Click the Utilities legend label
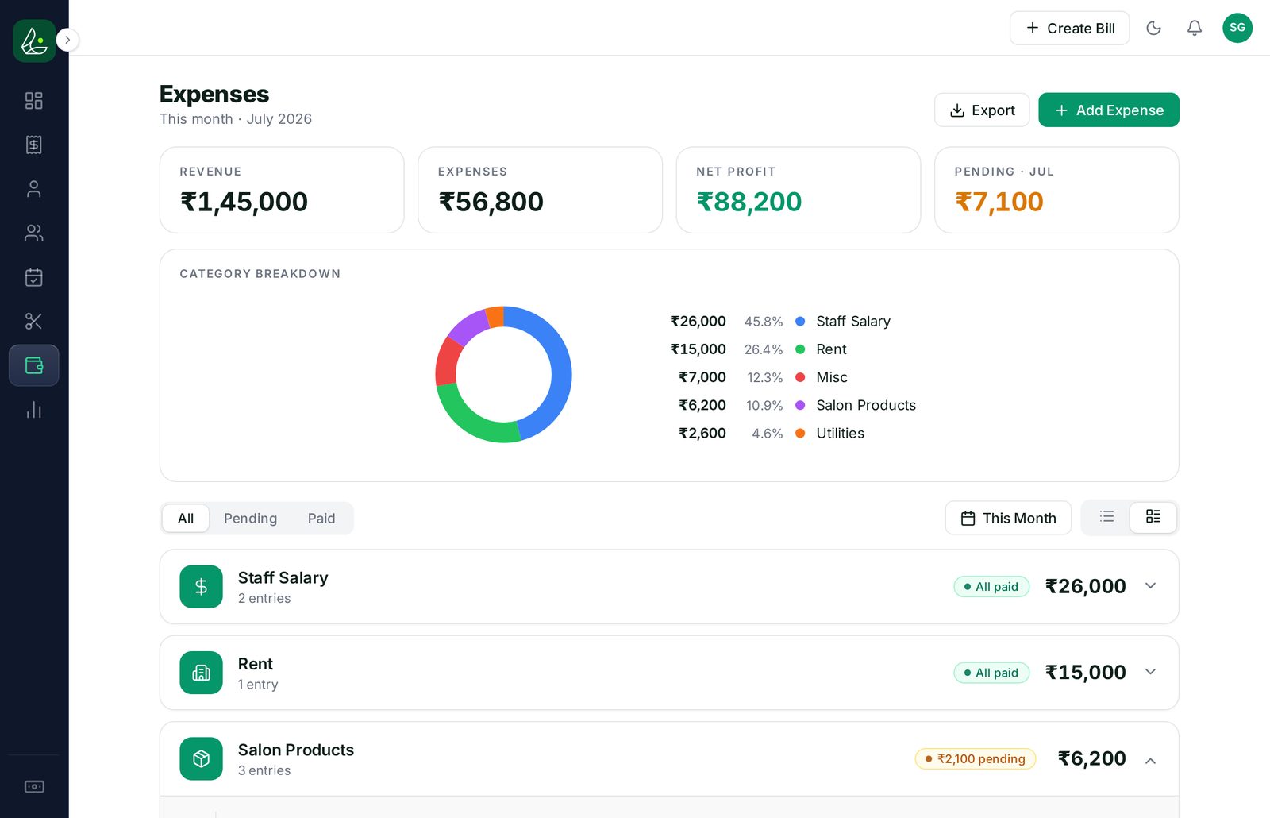 point(840,434)
